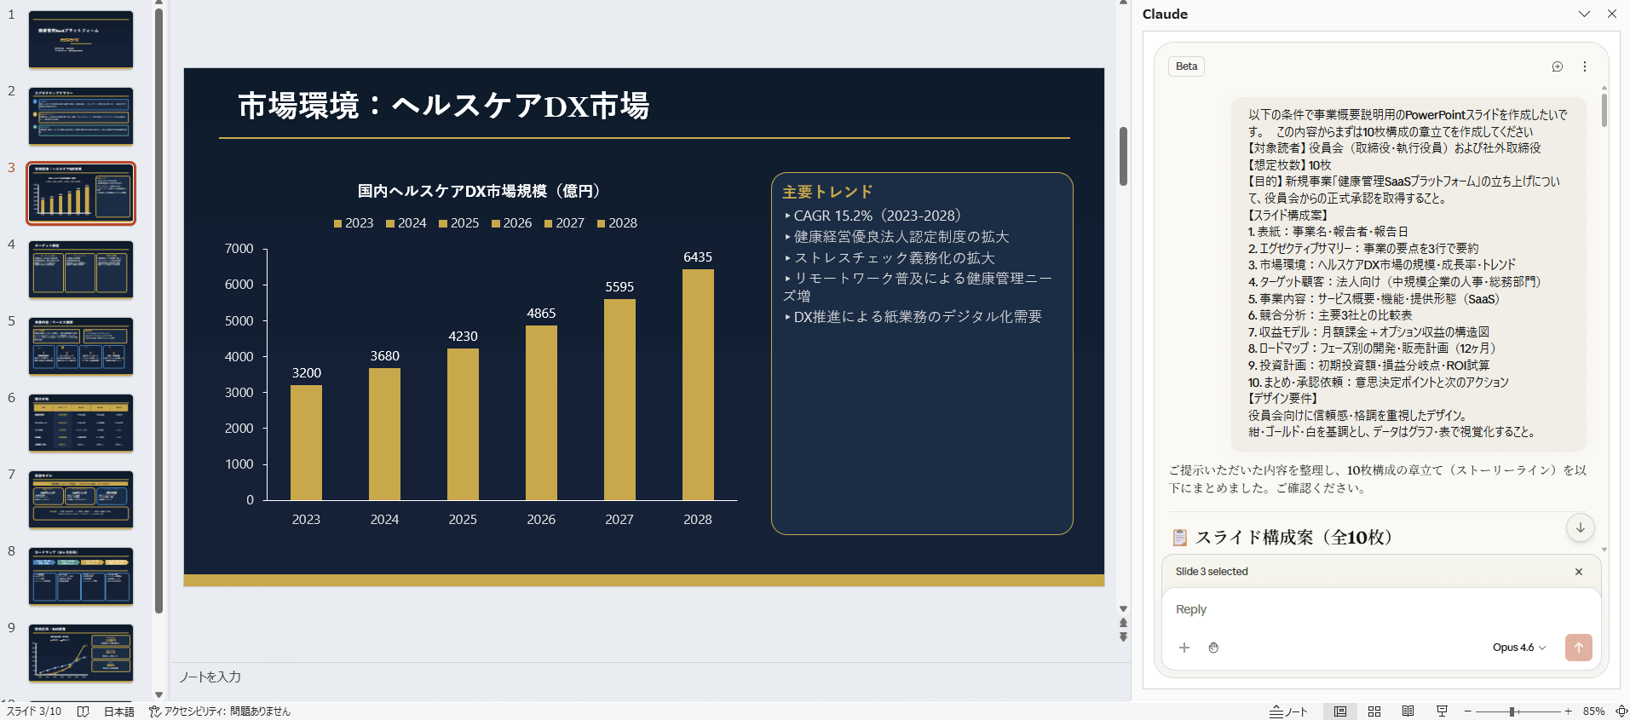1630x720 pixels.
Task: Click the 85% zoom level
Action: (x=1593, y=711)
